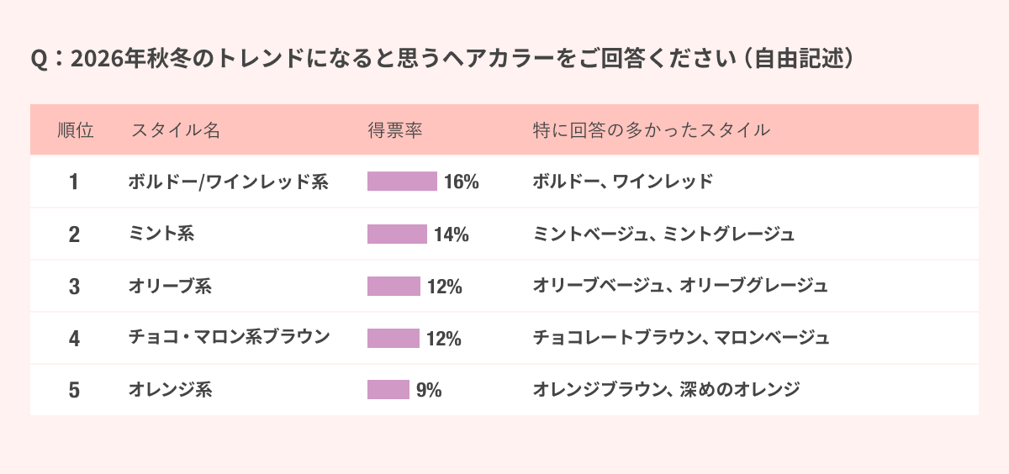The height and width of the screenshot is (474, 1009).
Task: Click the オリーブ系 12% vote bar
Action: tap(394, 286)
